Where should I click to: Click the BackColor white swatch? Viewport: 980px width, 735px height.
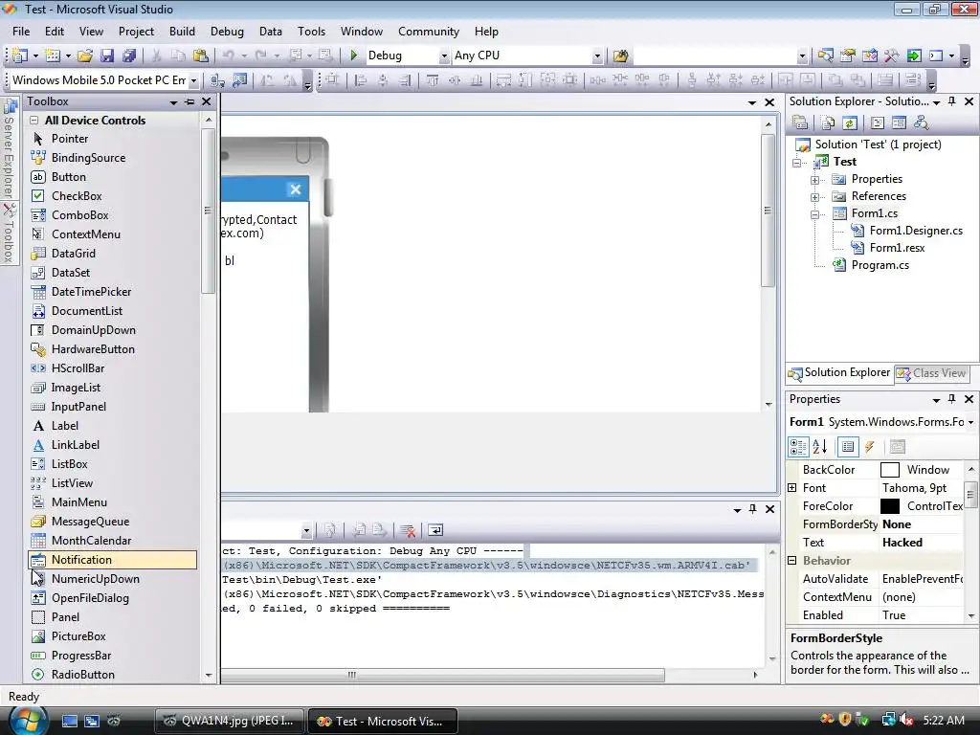click(889, 469)
